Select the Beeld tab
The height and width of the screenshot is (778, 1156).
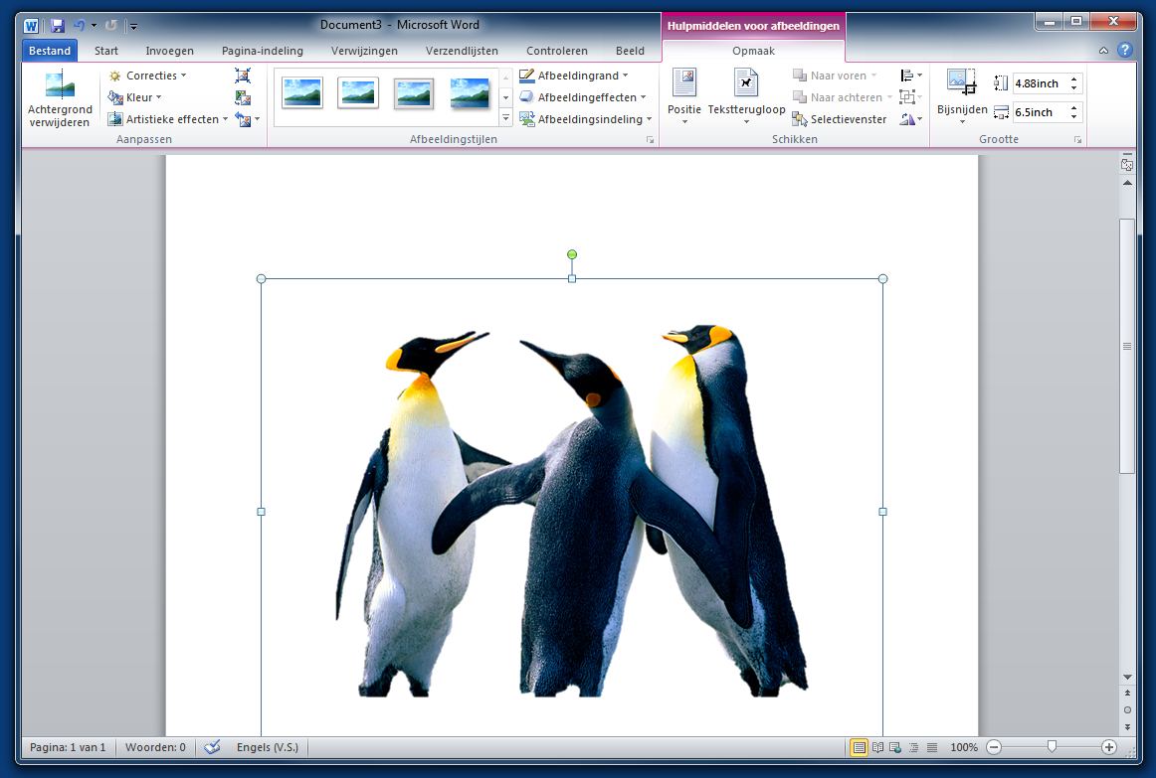pos(630,51)
